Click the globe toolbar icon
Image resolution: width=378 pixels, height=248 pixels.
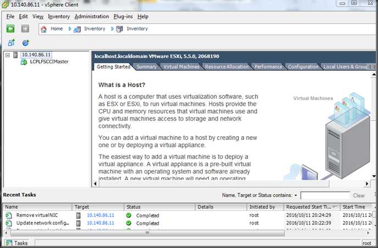tap(26, 43)
